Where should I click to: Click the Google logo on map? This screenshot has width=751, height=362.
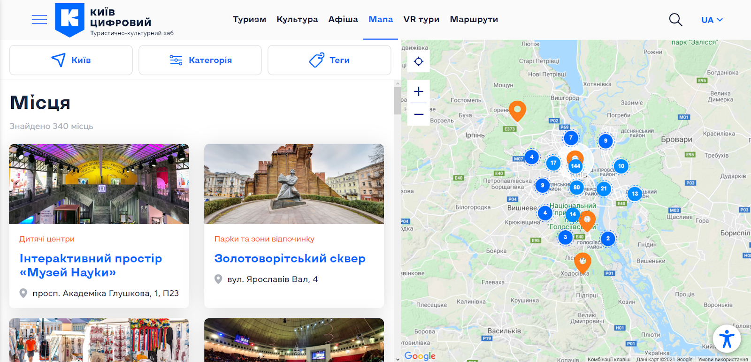tap(420, 356)
